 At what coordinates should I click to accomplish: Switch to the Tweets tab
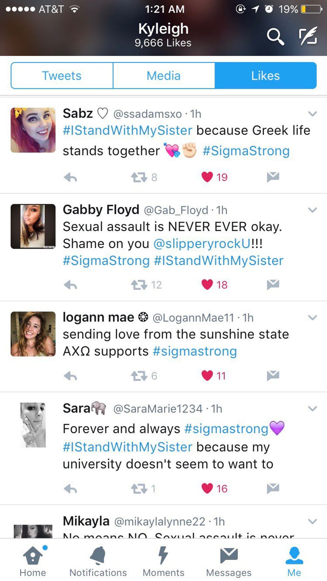tap(62, 76)
